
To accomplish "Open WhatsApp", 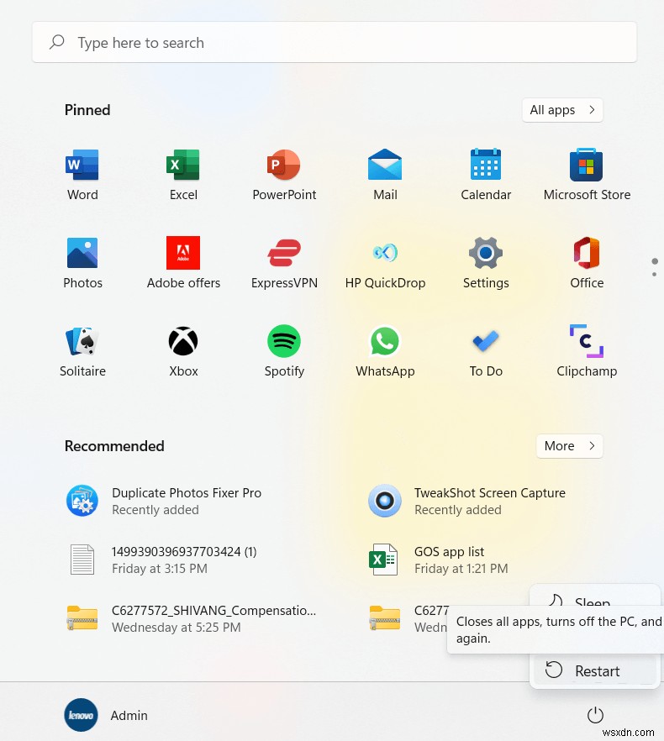I will 385,351.
